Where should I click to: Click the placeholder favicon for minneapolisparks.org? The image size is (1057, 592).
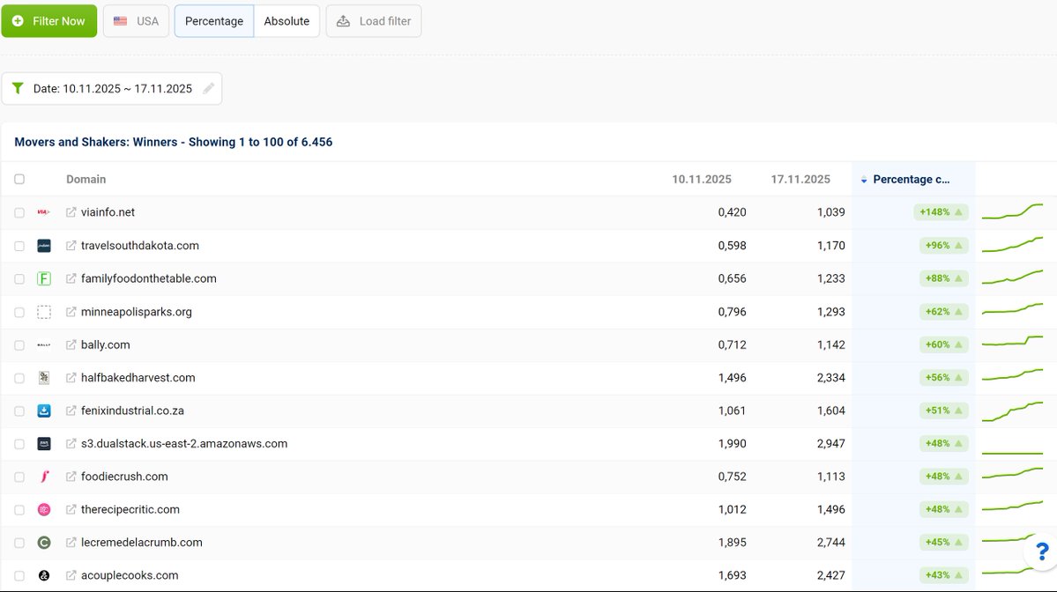pos(44,312)
